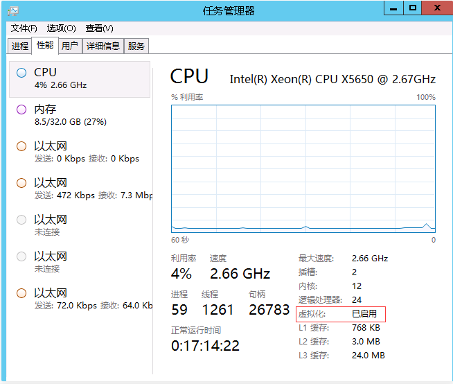Click circle icon of 以太网 sending 472 Kbps
The width and height of the screenshot is (453, 384).
click(x=21, y=182)
